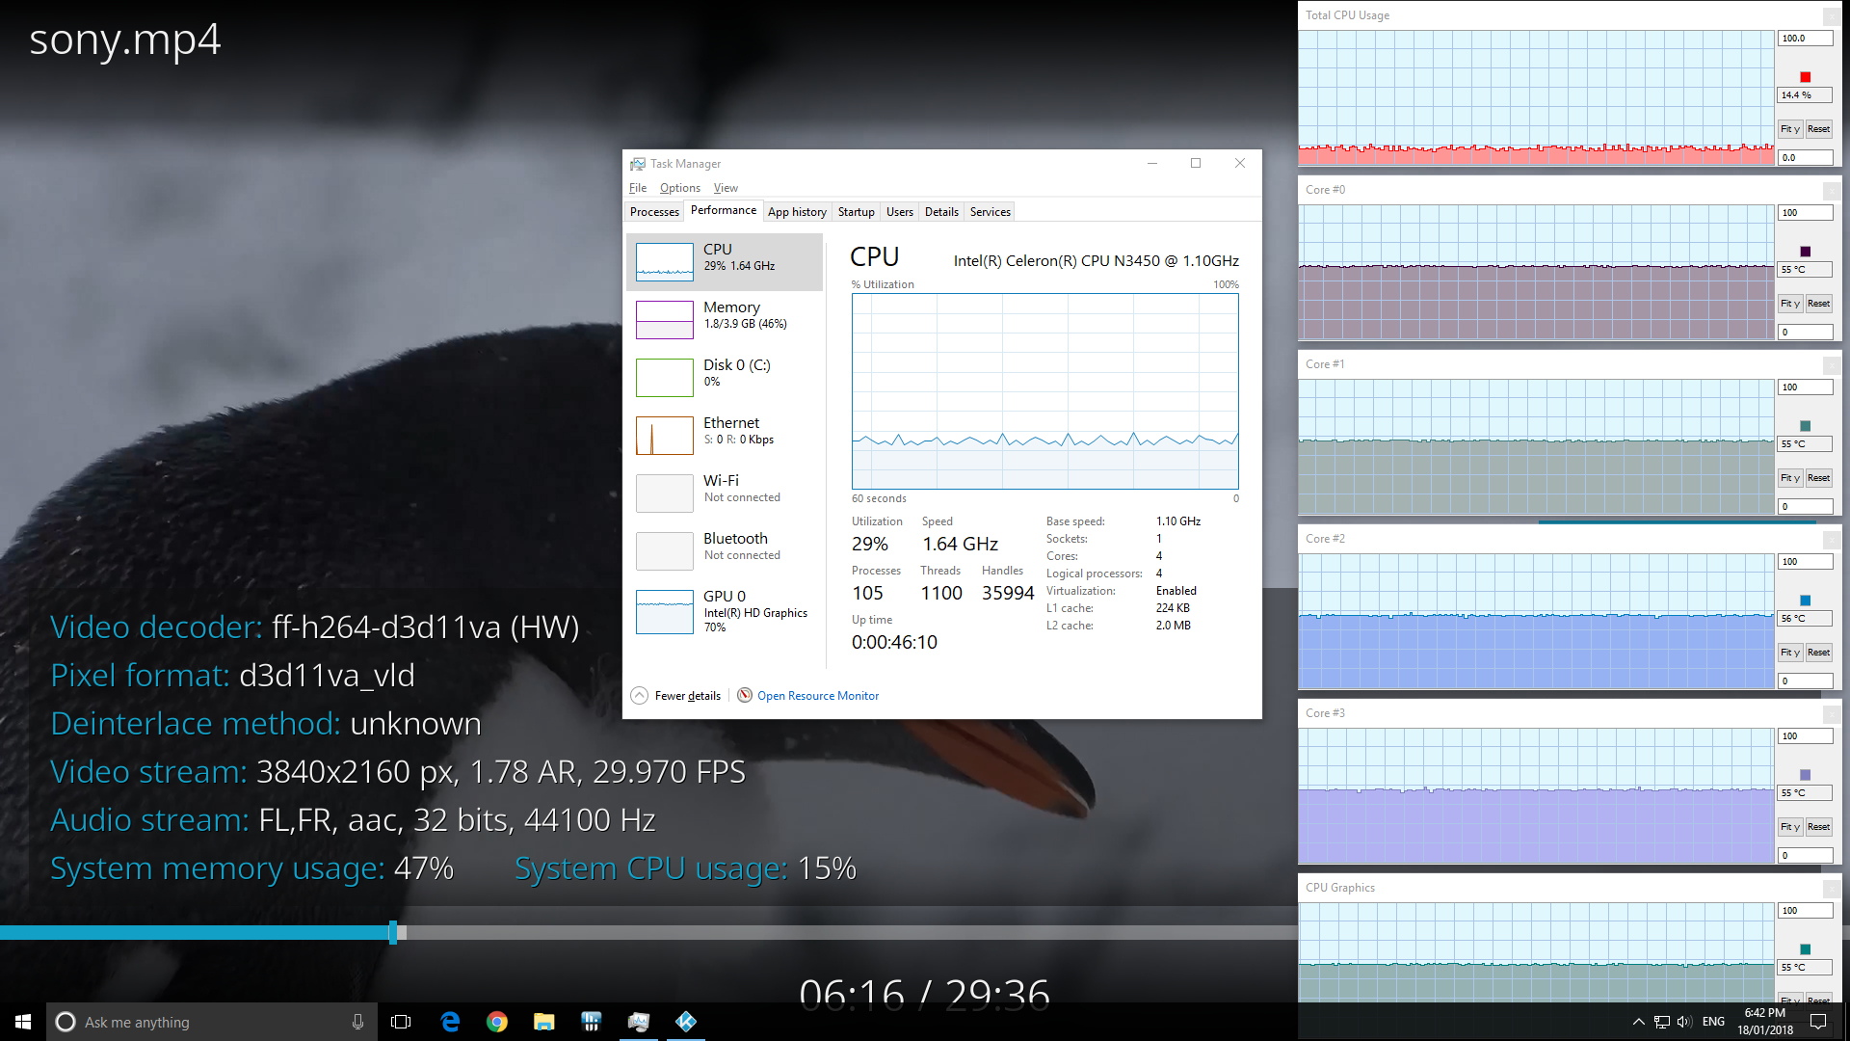Image resolution: width=1850 pixels, height=1041 pixels.
Task: Switch to the Users tab
Action: pyautogui.click(x=900, y=212)
